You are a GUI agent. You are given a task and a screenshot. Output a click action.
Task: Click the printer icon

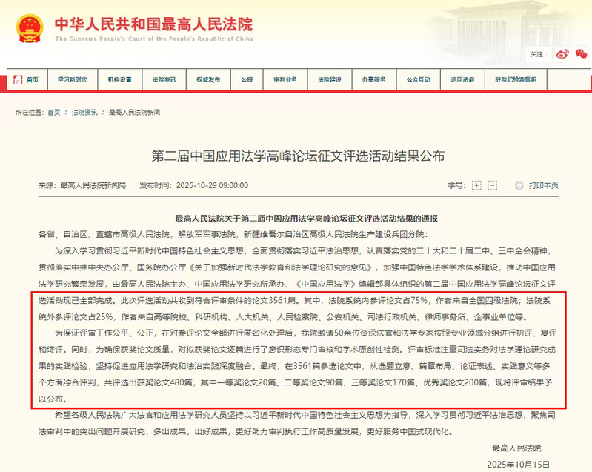pos(519,185)
